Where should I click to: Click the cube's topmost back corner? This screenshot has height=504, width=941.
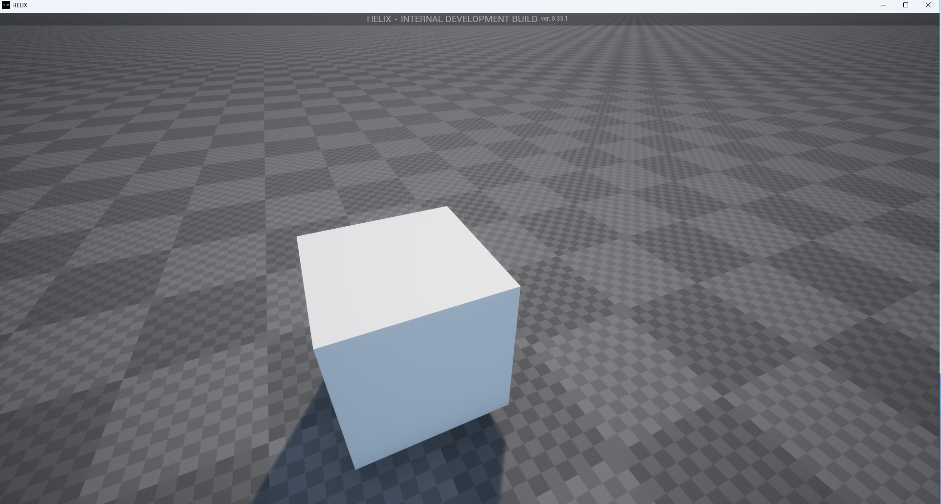[447, 207]
